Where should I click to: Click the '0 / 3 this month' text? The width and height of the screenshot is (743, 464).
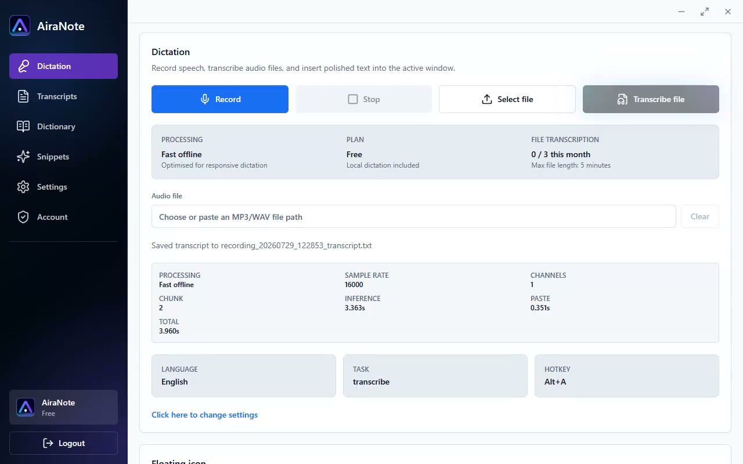[561, 154]
